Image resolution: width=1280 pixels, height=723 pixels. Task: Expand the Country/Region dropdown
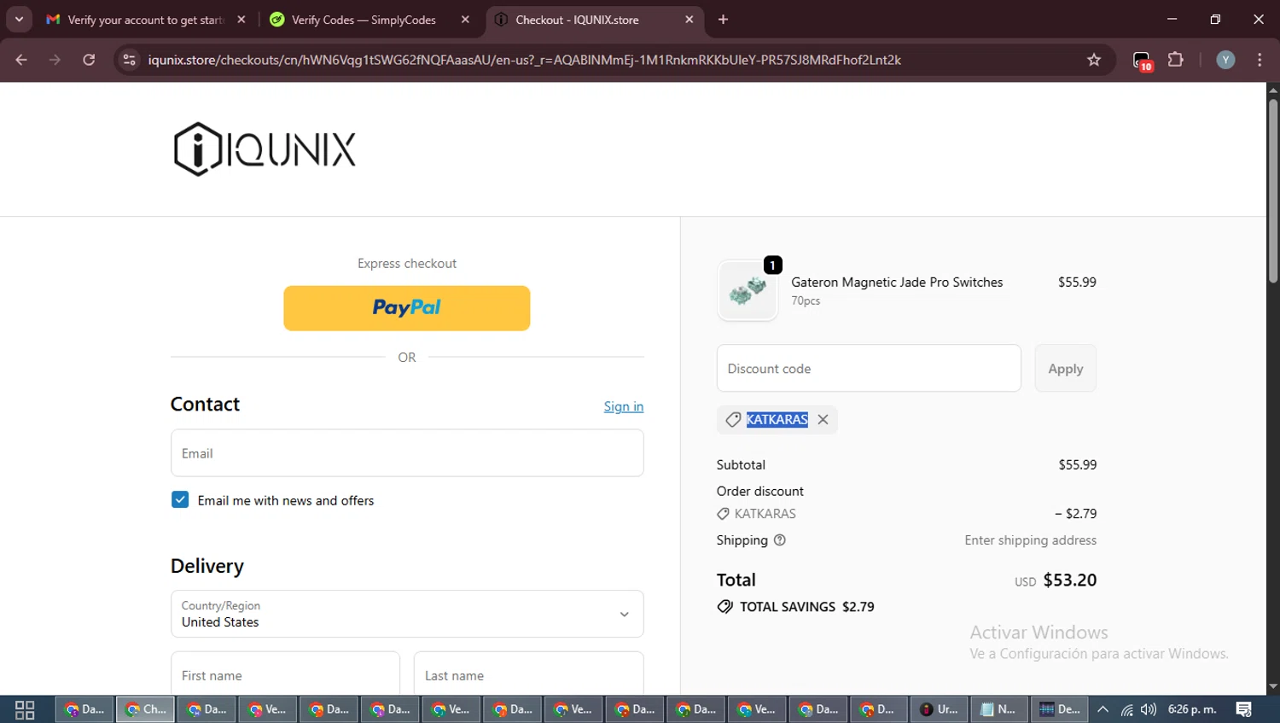[407, 614]
